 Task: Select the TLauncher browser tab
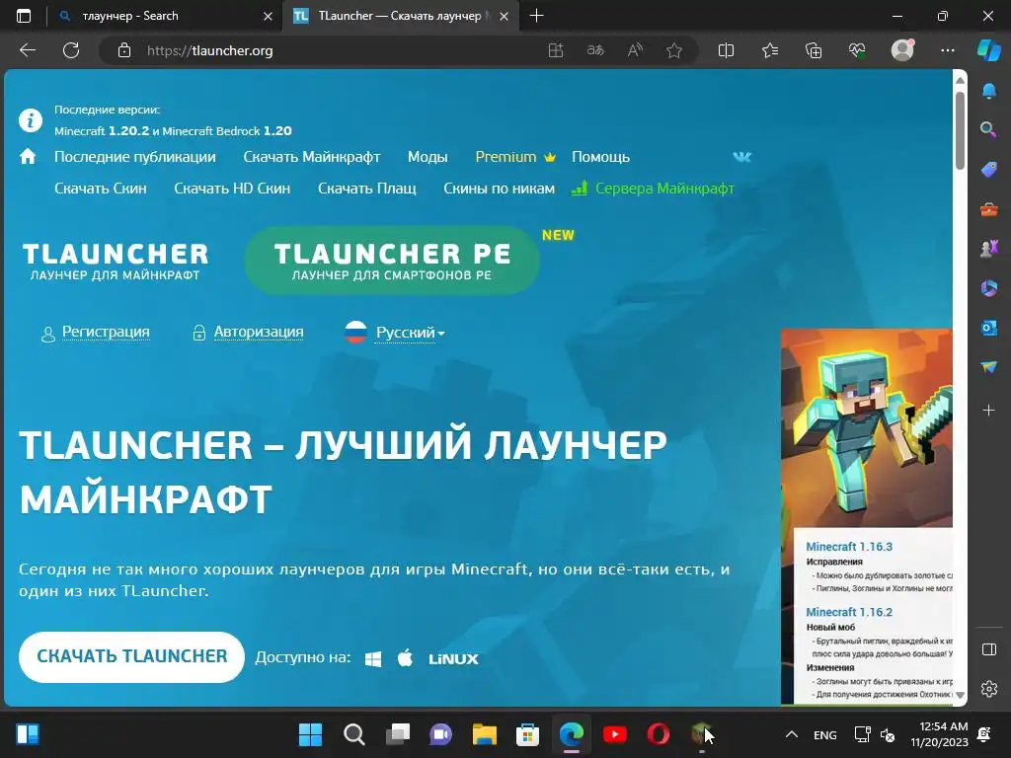point(399,16)
